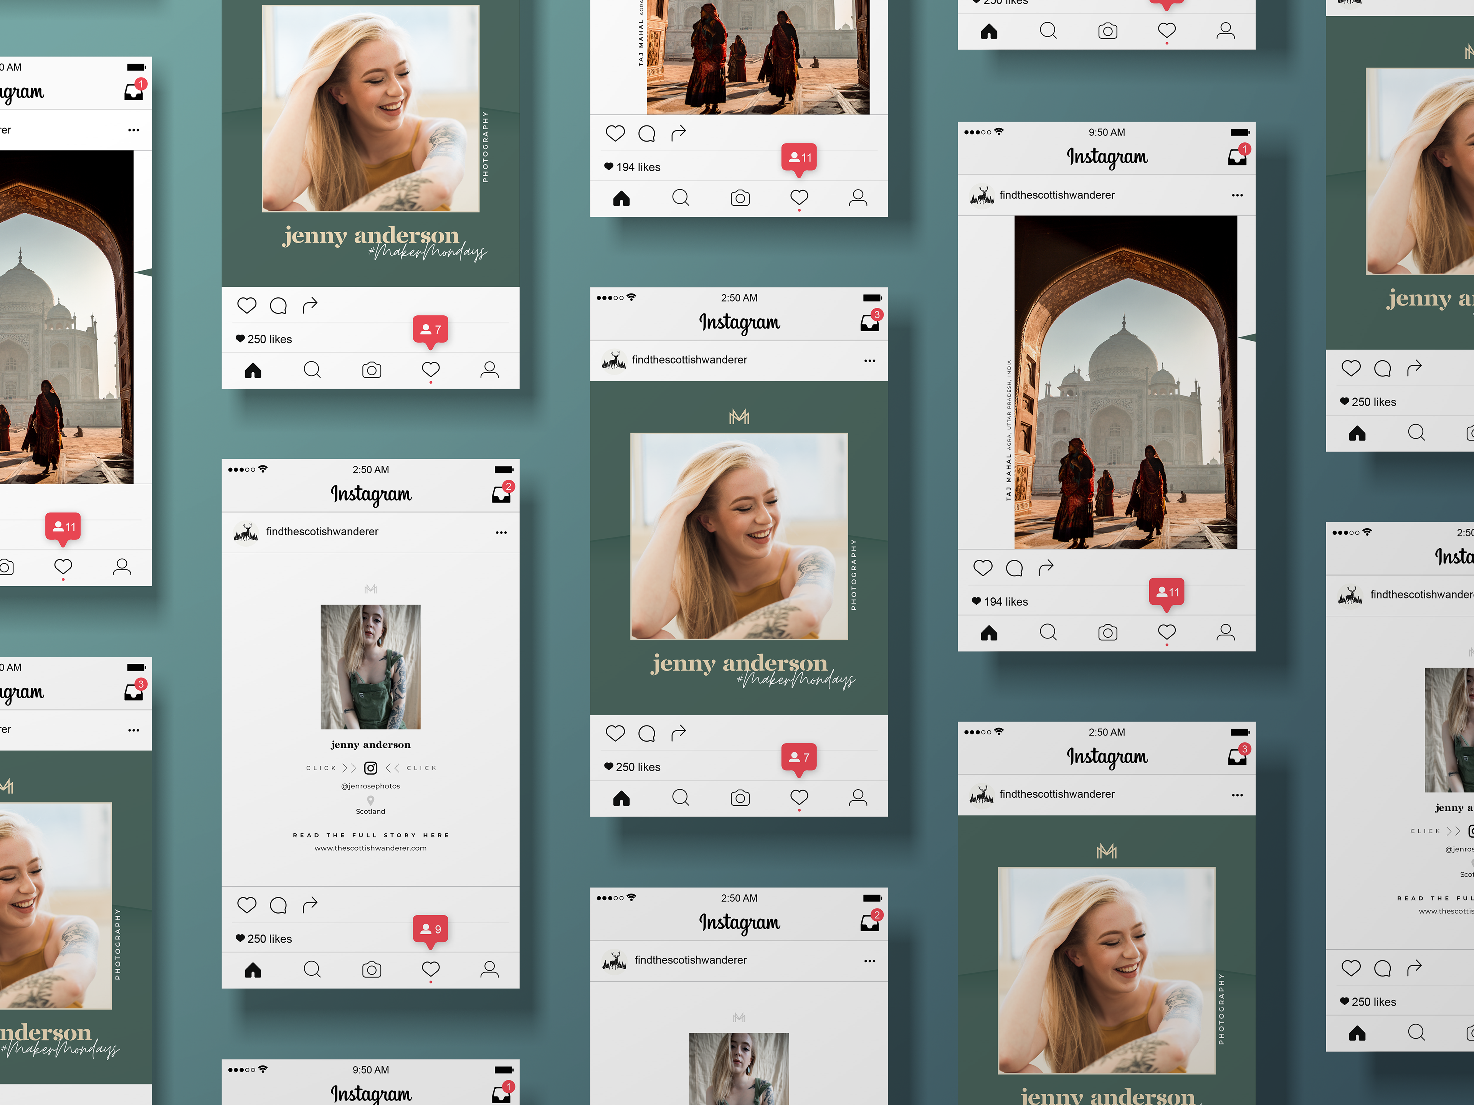Click Instagram glyph between the CLICK arrows
Image resolution: width=1474 pixels, height=1105 pixels.
pyautogui.click(x=370, y=768)
